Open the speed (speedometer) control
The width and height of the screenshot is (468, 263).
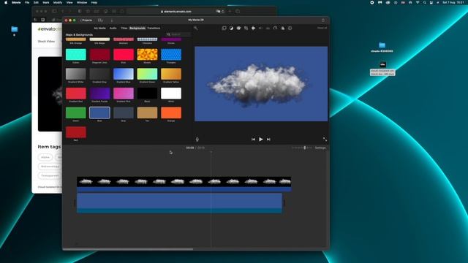point(275,28)
